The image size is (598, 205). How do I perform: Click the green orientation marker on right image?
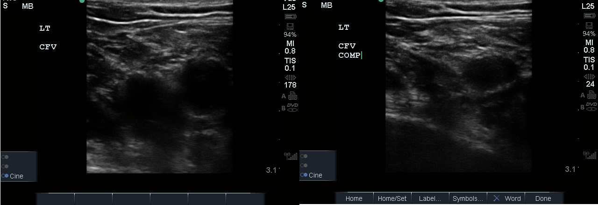pyautogui.click(x=381, y=1)
